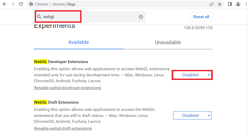Open the Chrome three-dot menu
This screenshot has height=133, width=248.
tap(246, 4)
